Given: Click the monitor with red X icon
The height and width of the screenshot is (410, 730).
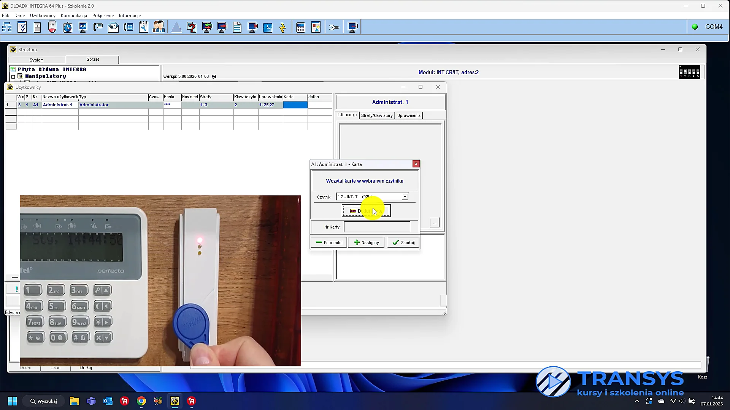Looking at the screenshot, I should (252, 27).
